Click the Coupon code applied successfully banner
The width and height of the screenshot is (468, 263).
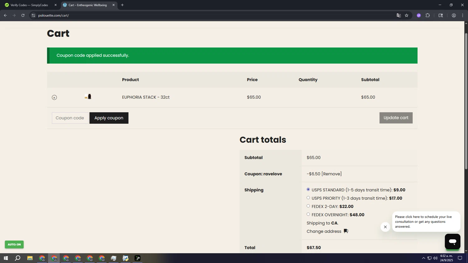click(232, 55)
